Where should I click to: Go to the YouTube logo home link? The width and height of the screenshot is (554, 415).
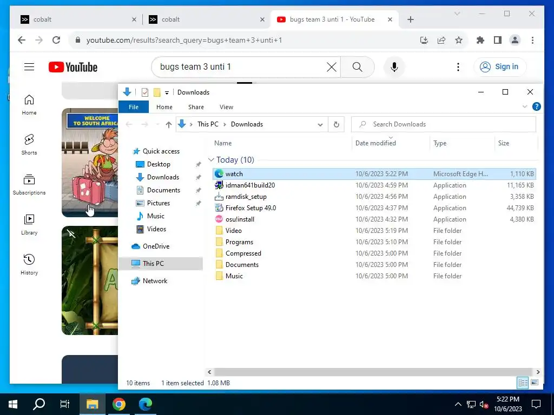coord(73,66)
